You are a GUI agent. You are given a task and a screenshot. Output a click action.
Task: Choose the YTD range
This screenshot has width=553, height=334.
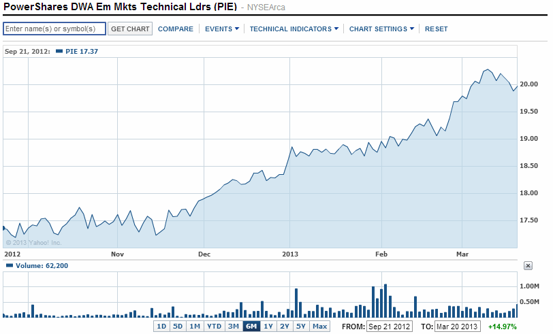214,327
